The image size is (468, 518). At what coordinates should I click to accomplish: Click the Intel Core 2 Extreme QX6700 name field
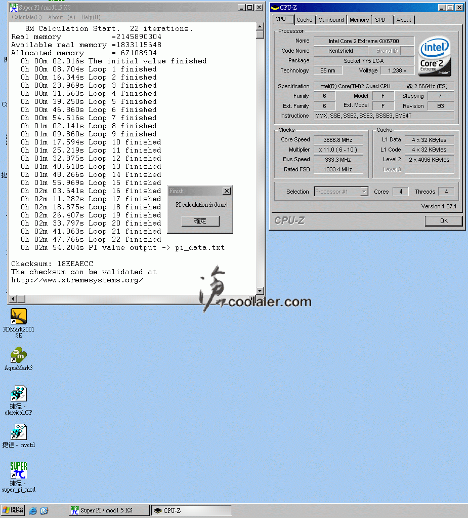[x=364, y=41]
